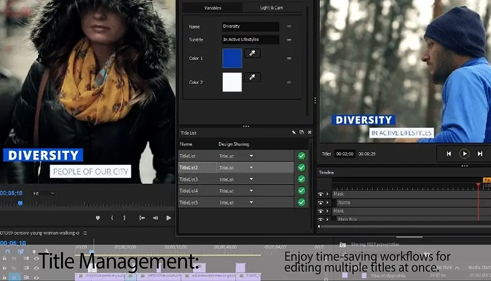Open Design Sharing dropdown for the TitleList4 row
Screen dimensions: 491x281
(x=251, y=190)
